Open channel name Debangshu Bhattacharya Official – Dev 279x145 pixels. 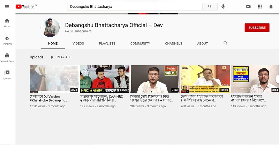pyautogui.click(x=114, y=25)
